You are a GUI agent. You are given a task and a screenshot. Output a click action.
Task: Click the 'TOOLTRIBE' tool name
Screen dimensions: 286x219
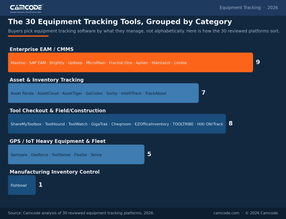pyautogui.click(x=183, y=124)
